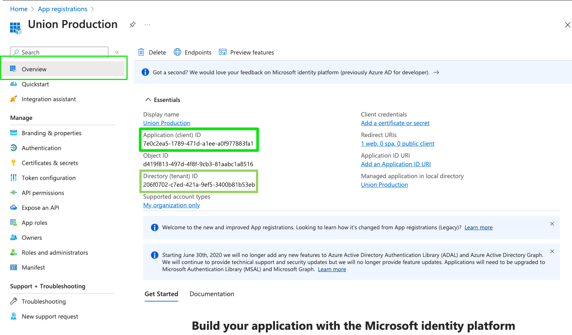Screen dimensions: 572x335
Task: Open API permissions settings
Action: [43, 193]
